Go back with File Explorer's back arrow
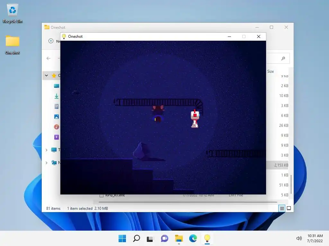 tap(49, 58)
